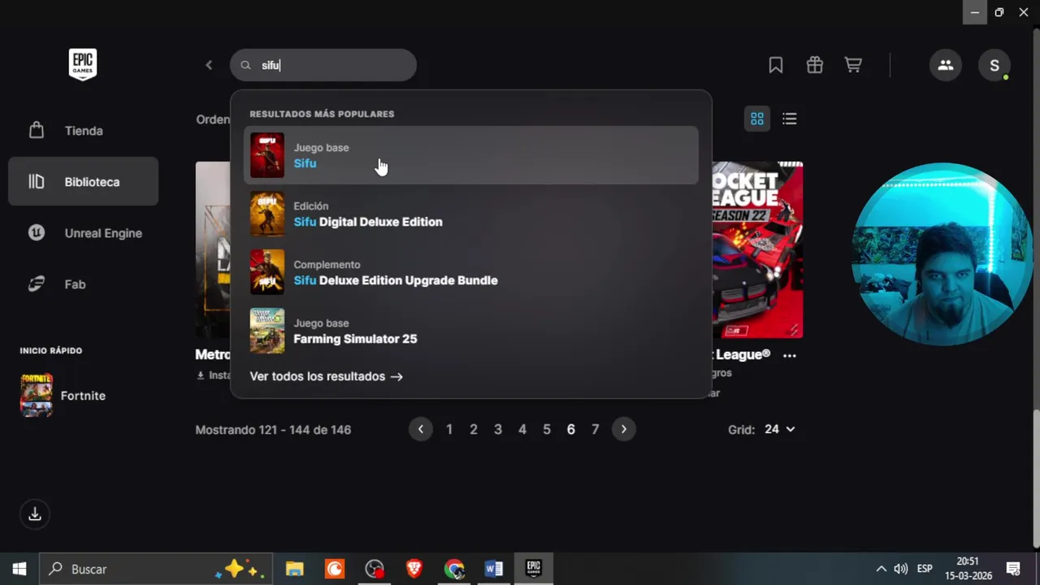The width and height of the screenshot is (1040, 585).
Task: Go to page 7
Action: (596, 429)
